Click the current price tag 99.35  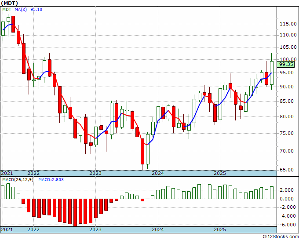286,64
